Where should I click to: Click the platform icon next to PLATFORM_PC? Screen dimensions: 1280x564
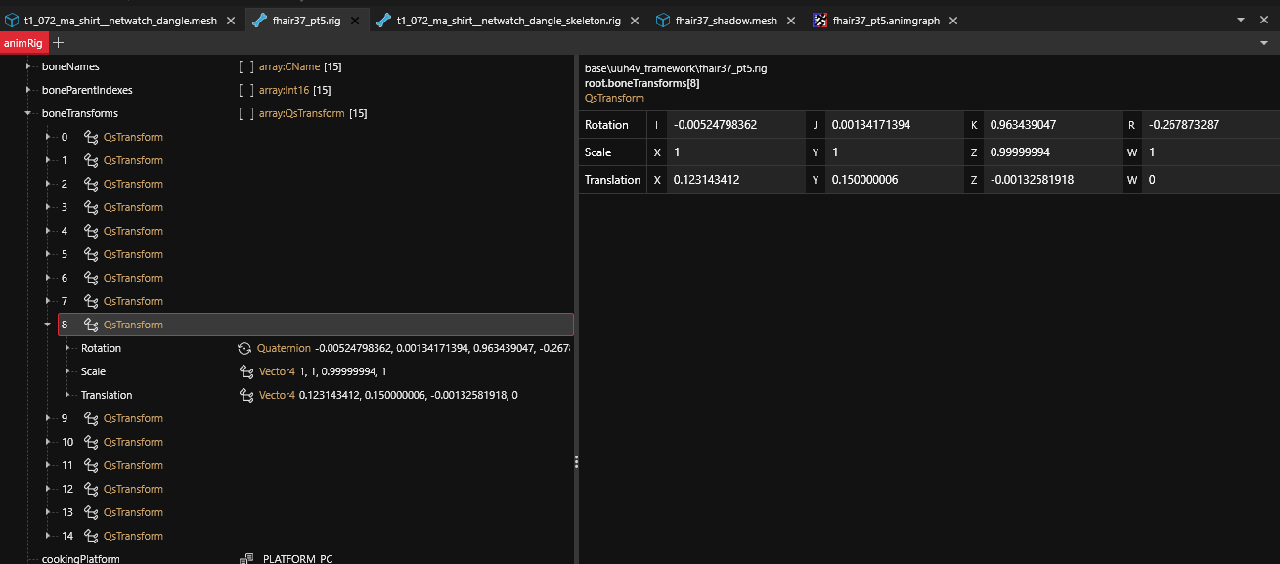coord(246,558)
